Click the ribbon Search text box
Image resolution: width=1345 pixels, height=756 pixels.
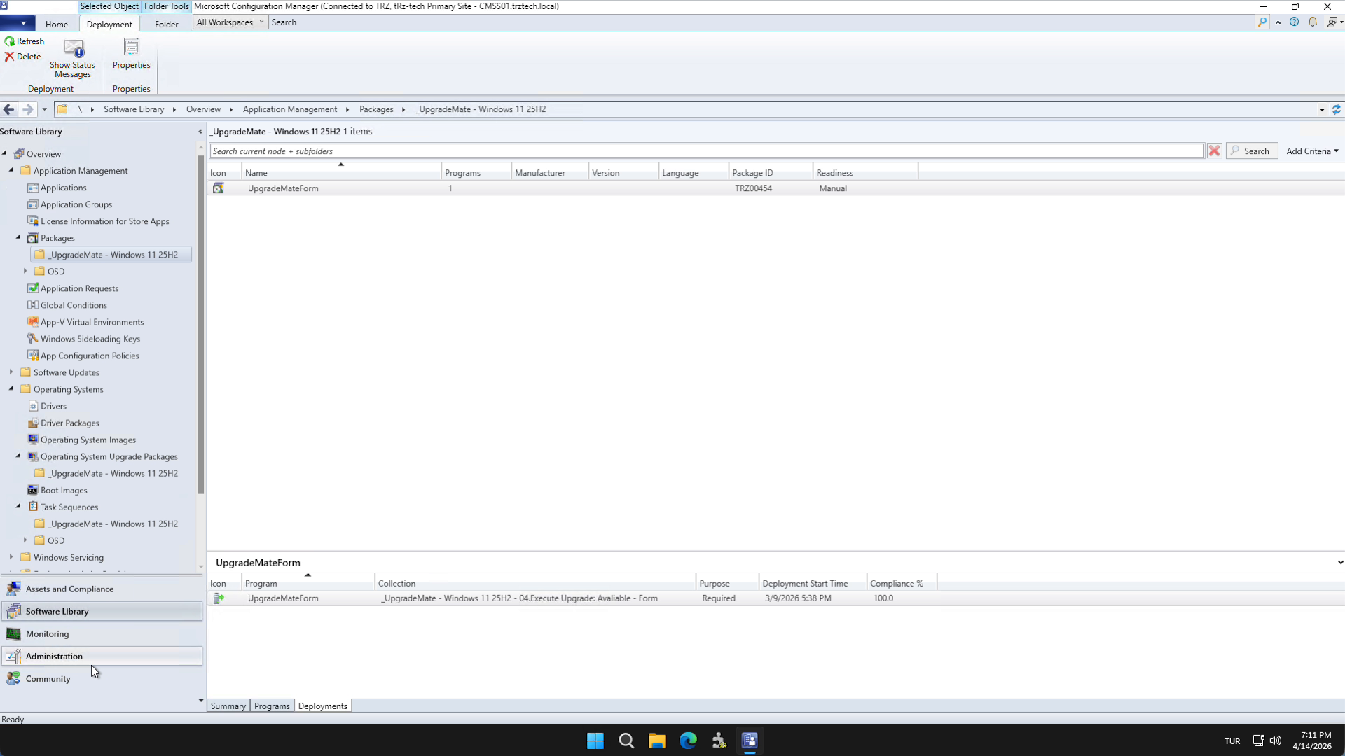click(761, 22)
